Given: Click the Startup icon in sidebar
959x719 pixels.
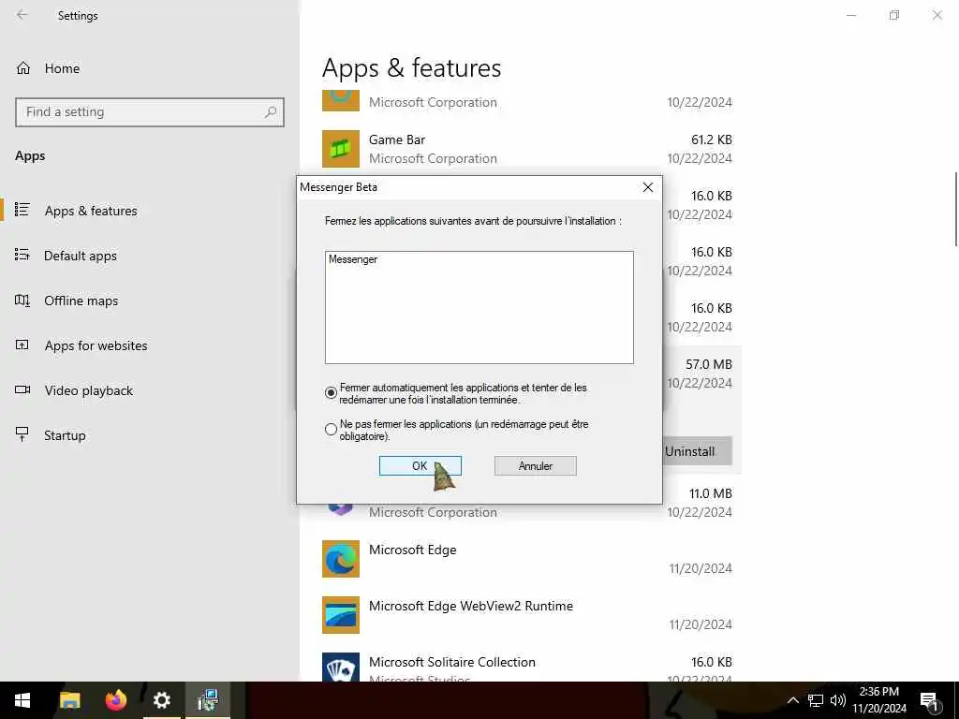Looking at the screenshot, I should (22, 434).
